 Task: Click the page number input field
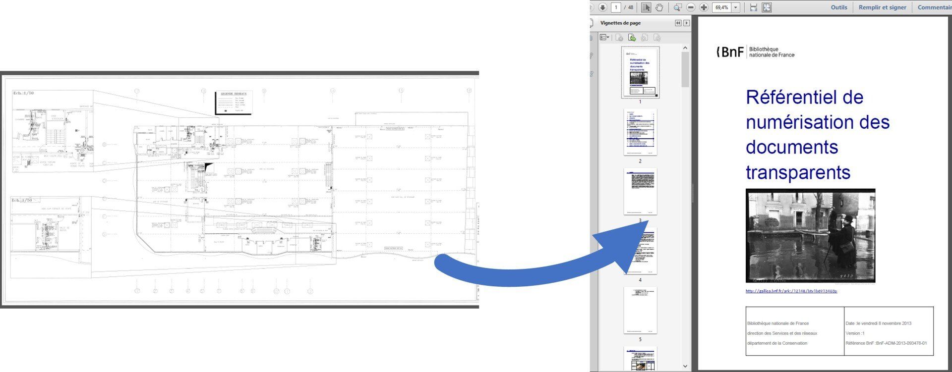[616, 7]
